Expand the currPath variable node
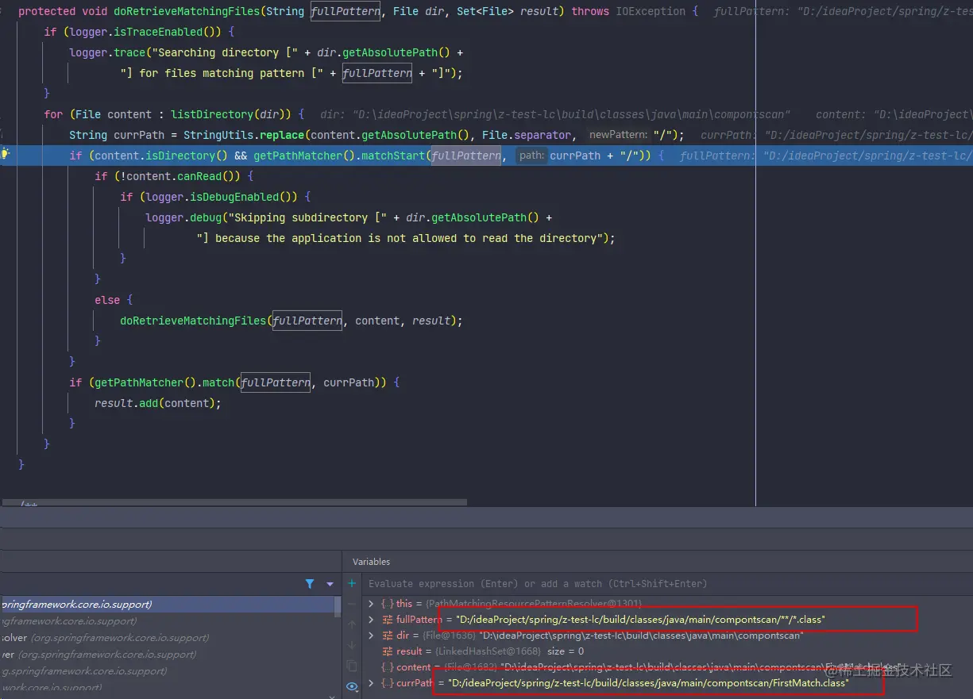The image size is (973, 699). [371, 683]
